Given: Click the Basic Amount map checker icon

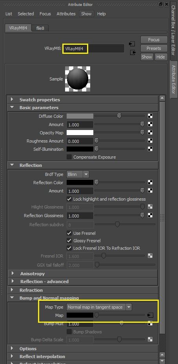Looking at the screenshot, I should [x=150, y=124].
